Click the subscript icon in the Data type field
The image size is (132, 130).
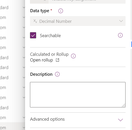coord(35,21)
